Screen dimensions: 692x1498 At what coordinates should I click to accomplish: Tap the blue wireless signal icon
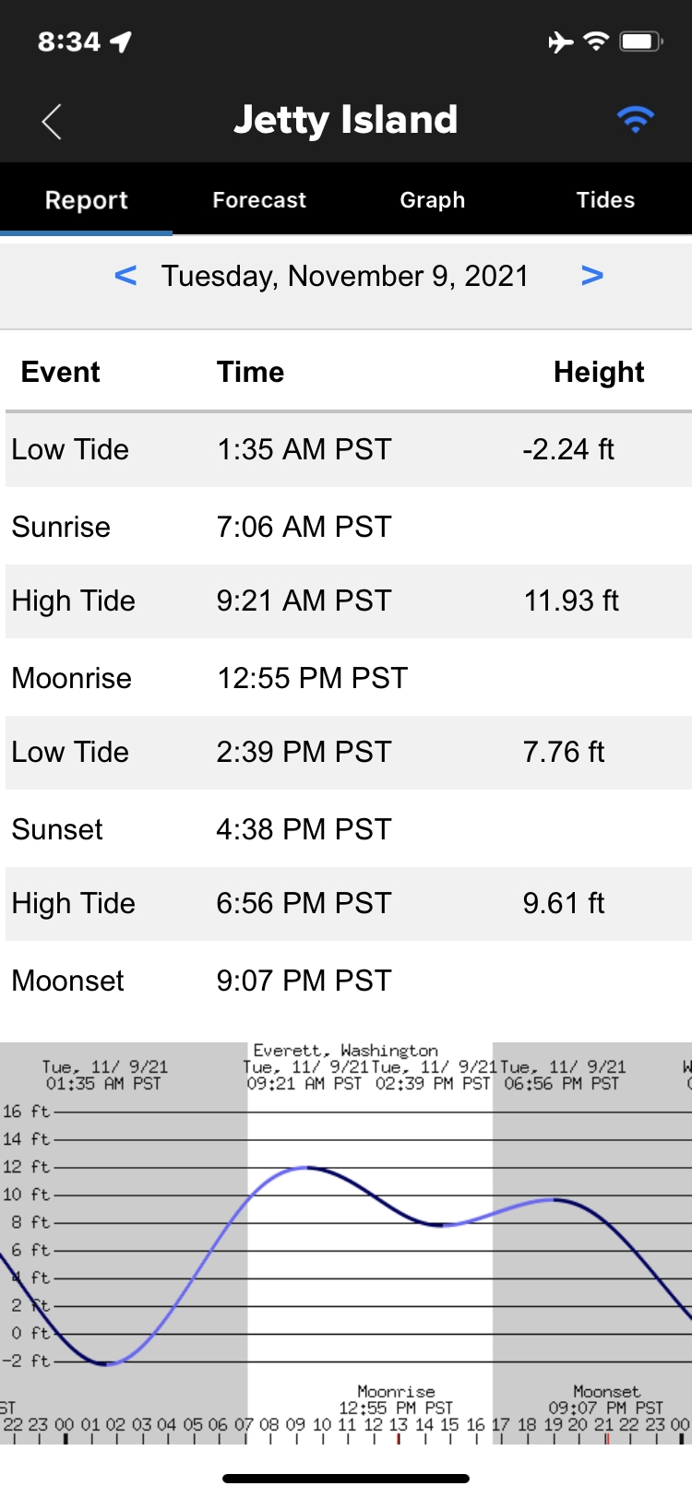635,120
